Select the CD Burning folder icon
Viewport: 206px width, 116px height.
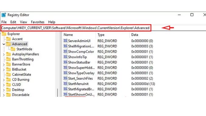9,79
